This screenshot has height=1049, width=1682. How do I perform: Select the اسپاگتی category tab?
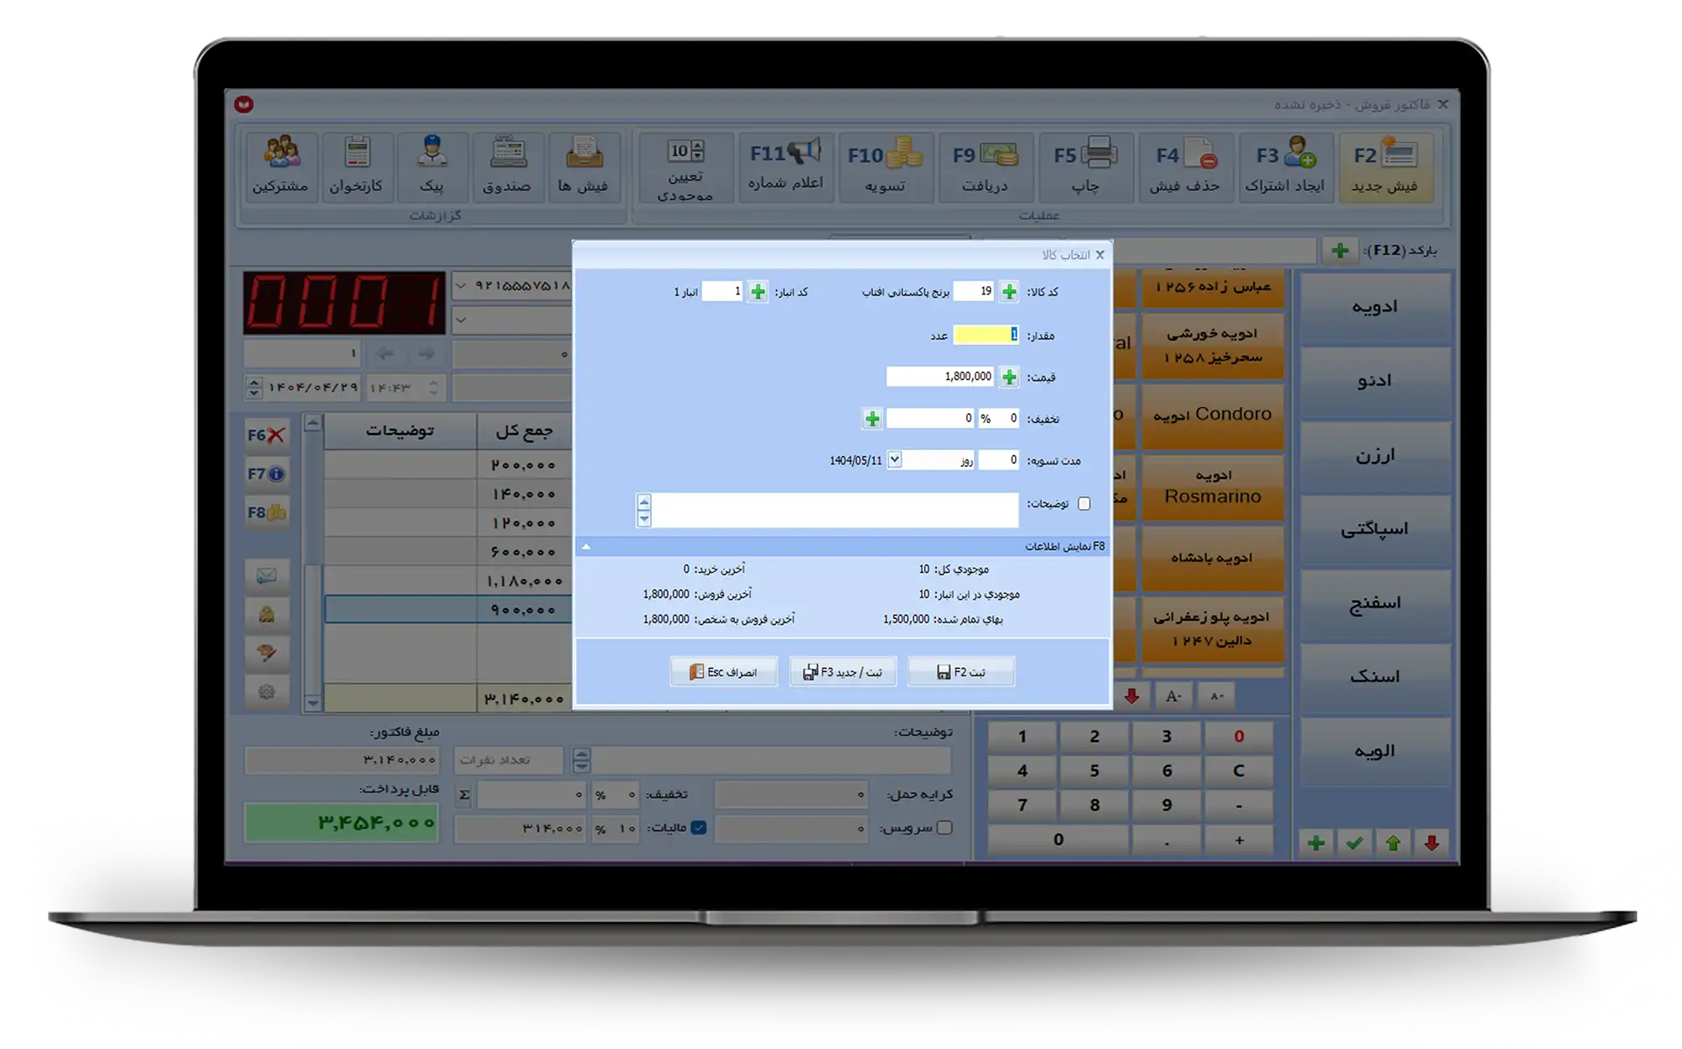click(x=1375, y=529)
